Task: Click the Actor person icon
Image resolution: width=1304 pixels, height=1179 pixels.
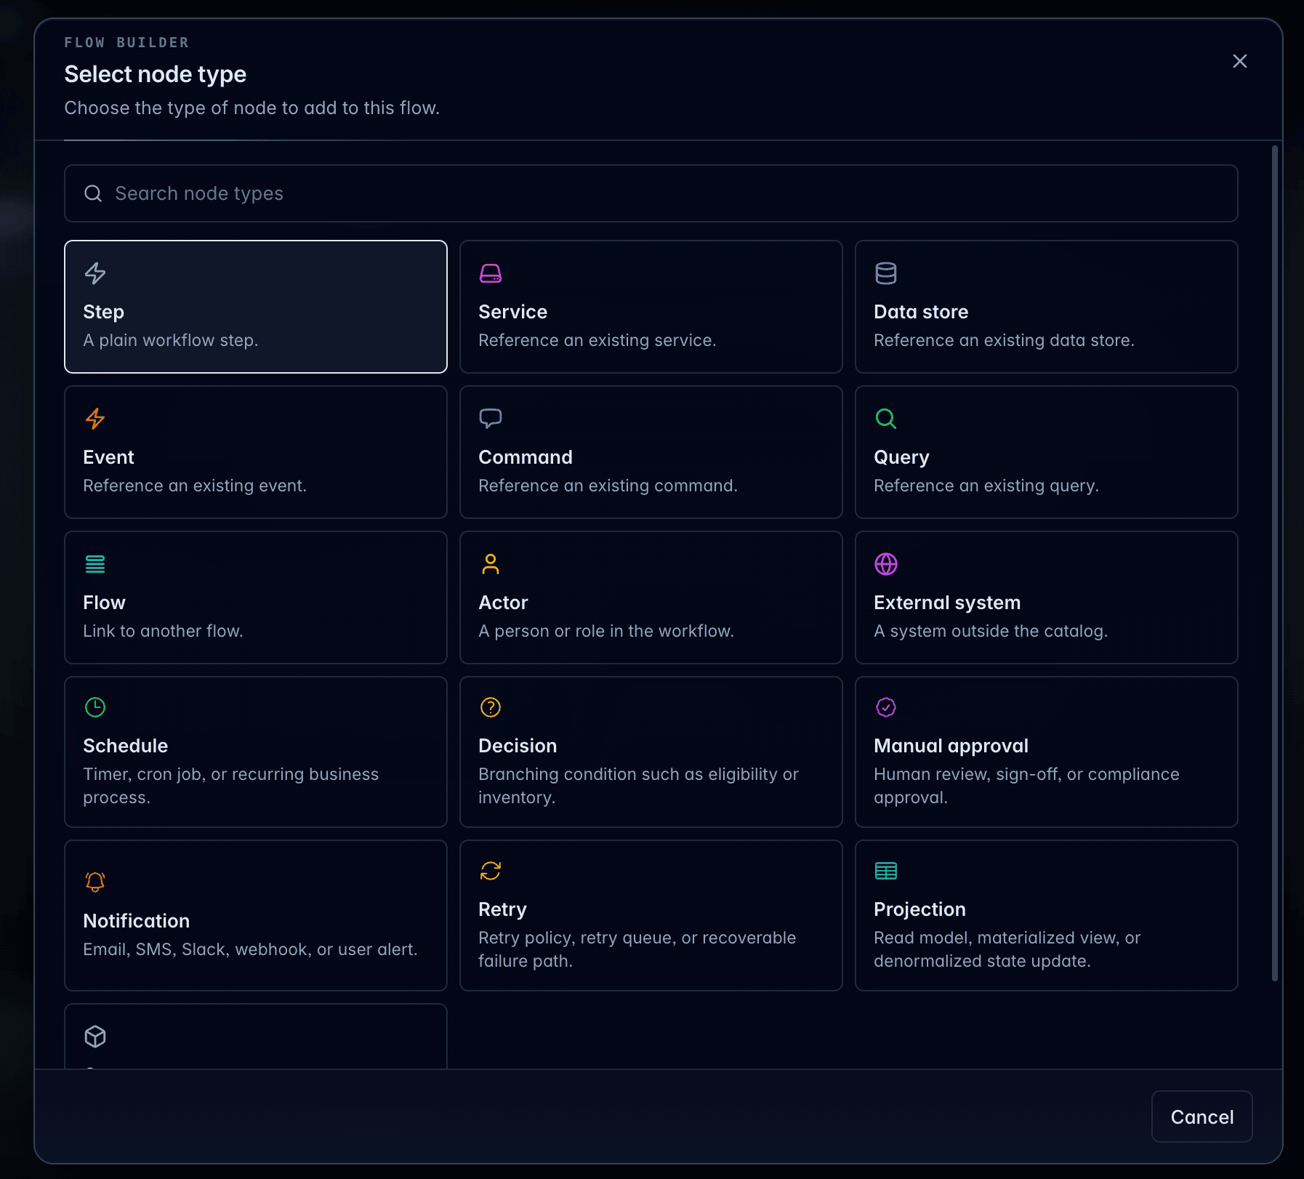Action: point(491,564)
